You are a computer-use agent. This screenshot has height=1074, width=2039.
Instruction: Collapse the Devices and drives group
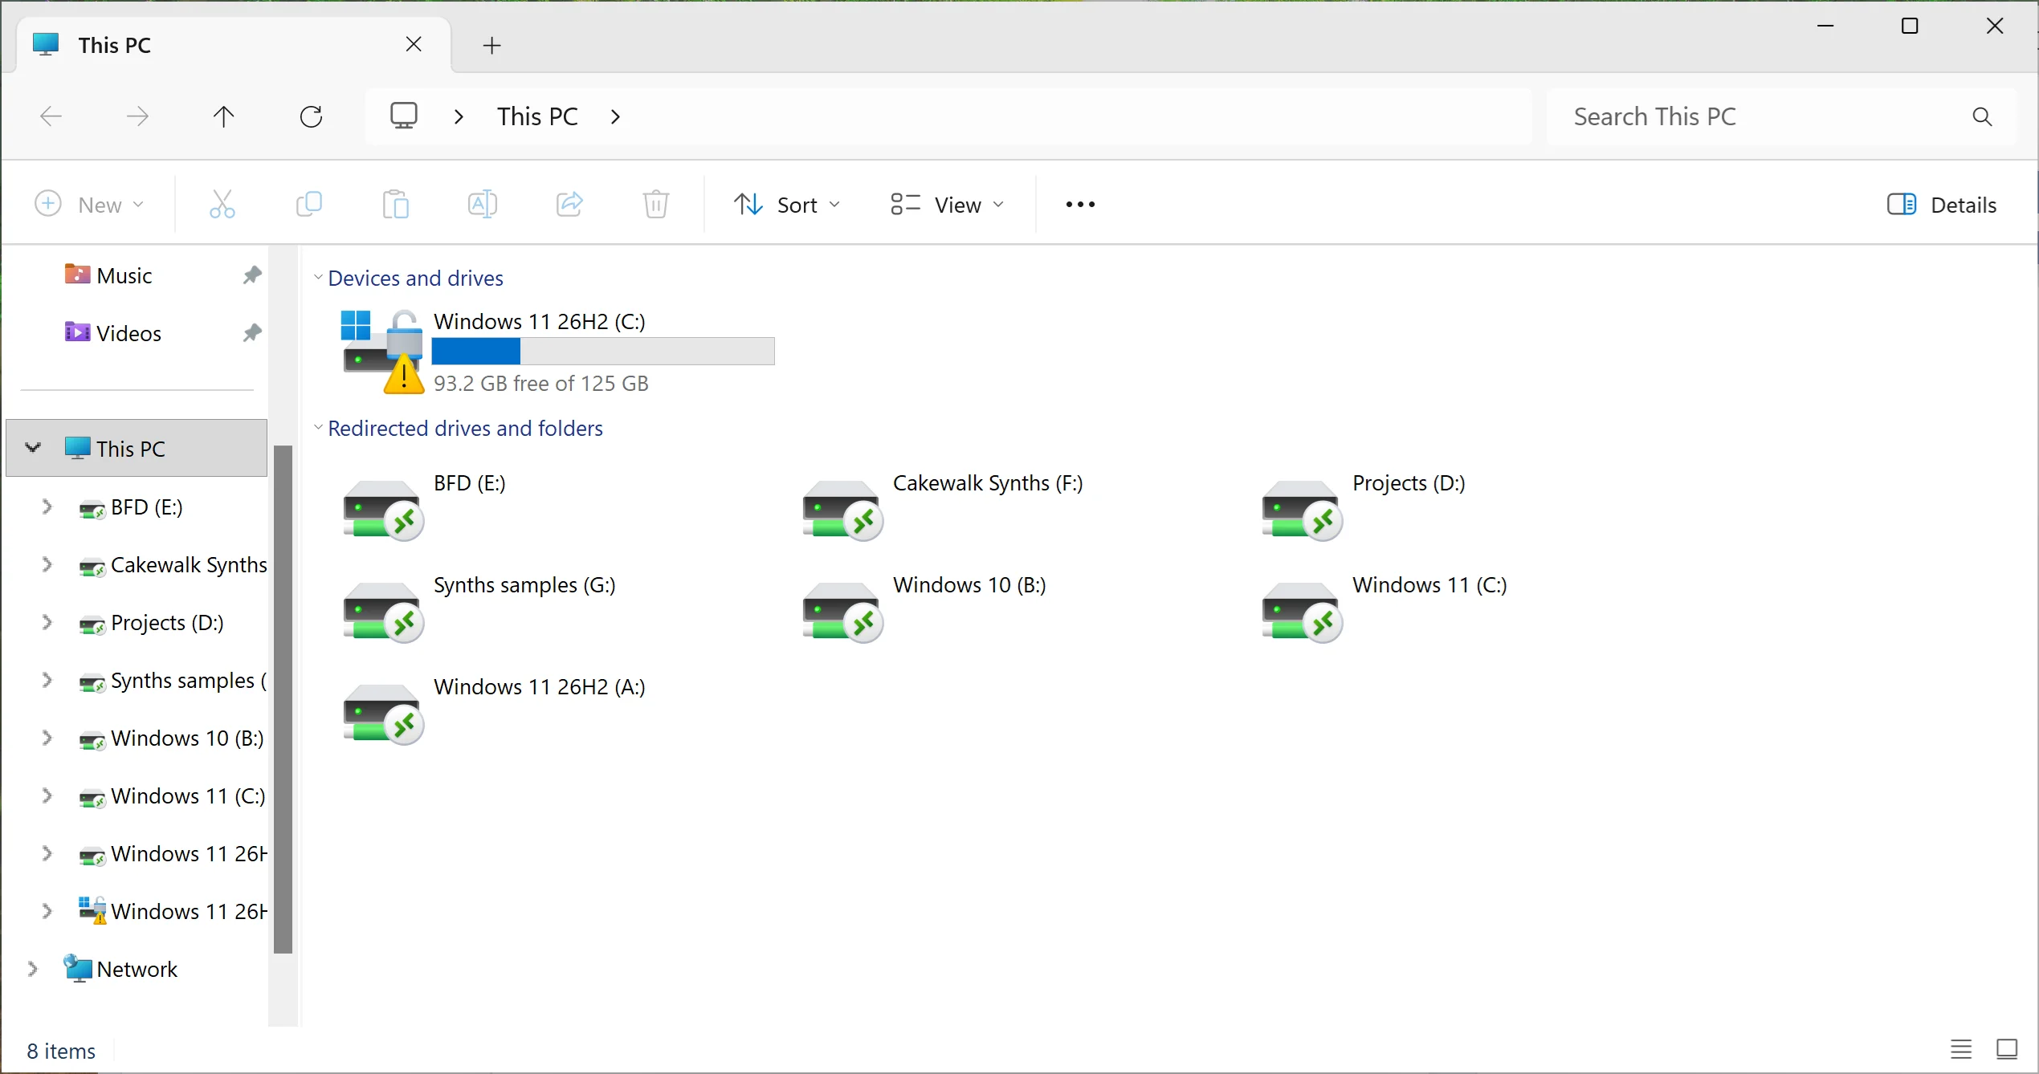[x=318, y=278]
